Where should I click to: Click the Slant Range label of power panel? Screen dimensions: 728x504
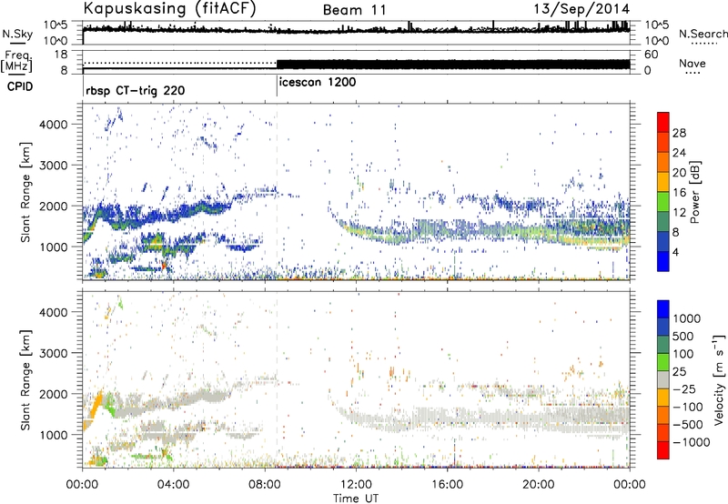25,192
